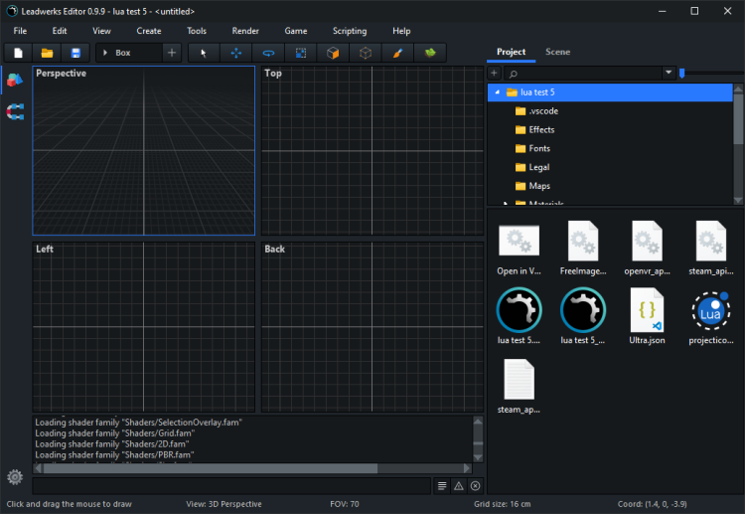Screen dimensions: 745x514
Task: Select the paintbrush tool icon
Action: pyautogui.click(x=396, y=53)
